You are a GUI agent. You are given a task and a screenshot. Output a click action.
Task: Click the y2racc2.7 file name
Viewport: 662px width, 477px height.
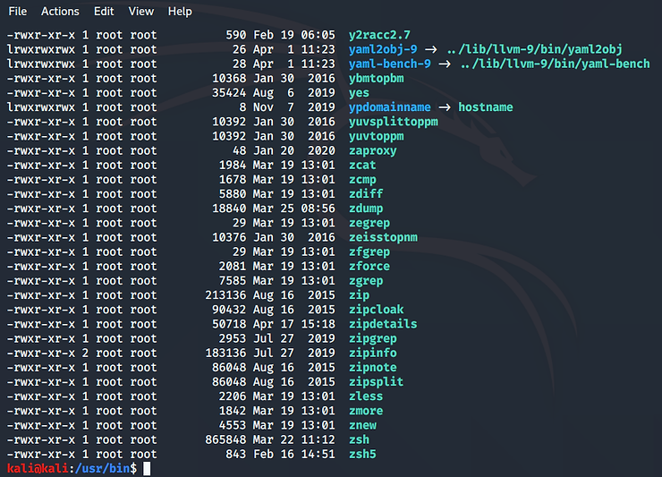pyautogui.click(x=379, y=35)
